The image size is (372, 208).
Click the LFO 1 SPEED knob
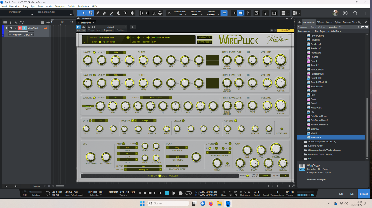click(90, 156)
